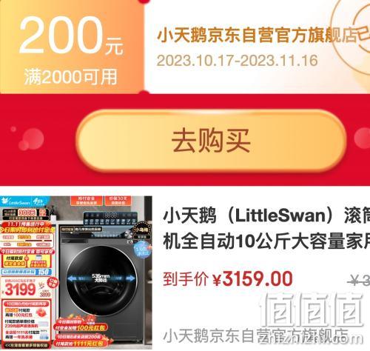Open product title 小天鹅（LittleSwan）滚筒

(266, 215)
